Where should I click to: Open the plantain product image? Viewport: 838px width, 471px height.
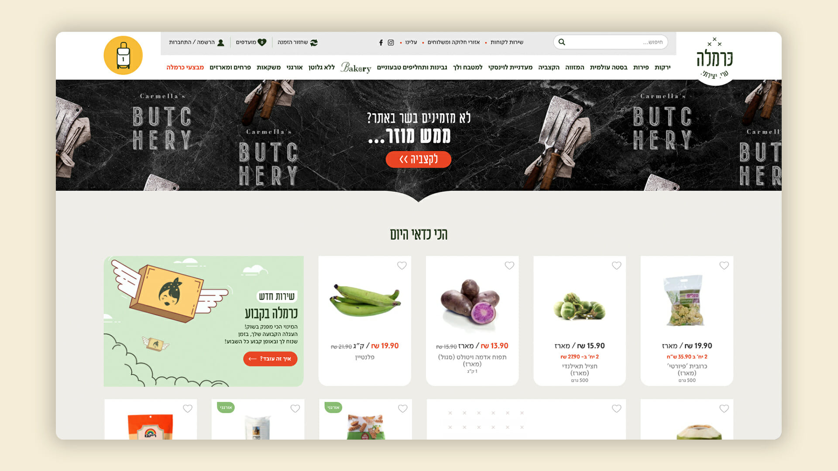pyautogui.click(x=365, y=301)
